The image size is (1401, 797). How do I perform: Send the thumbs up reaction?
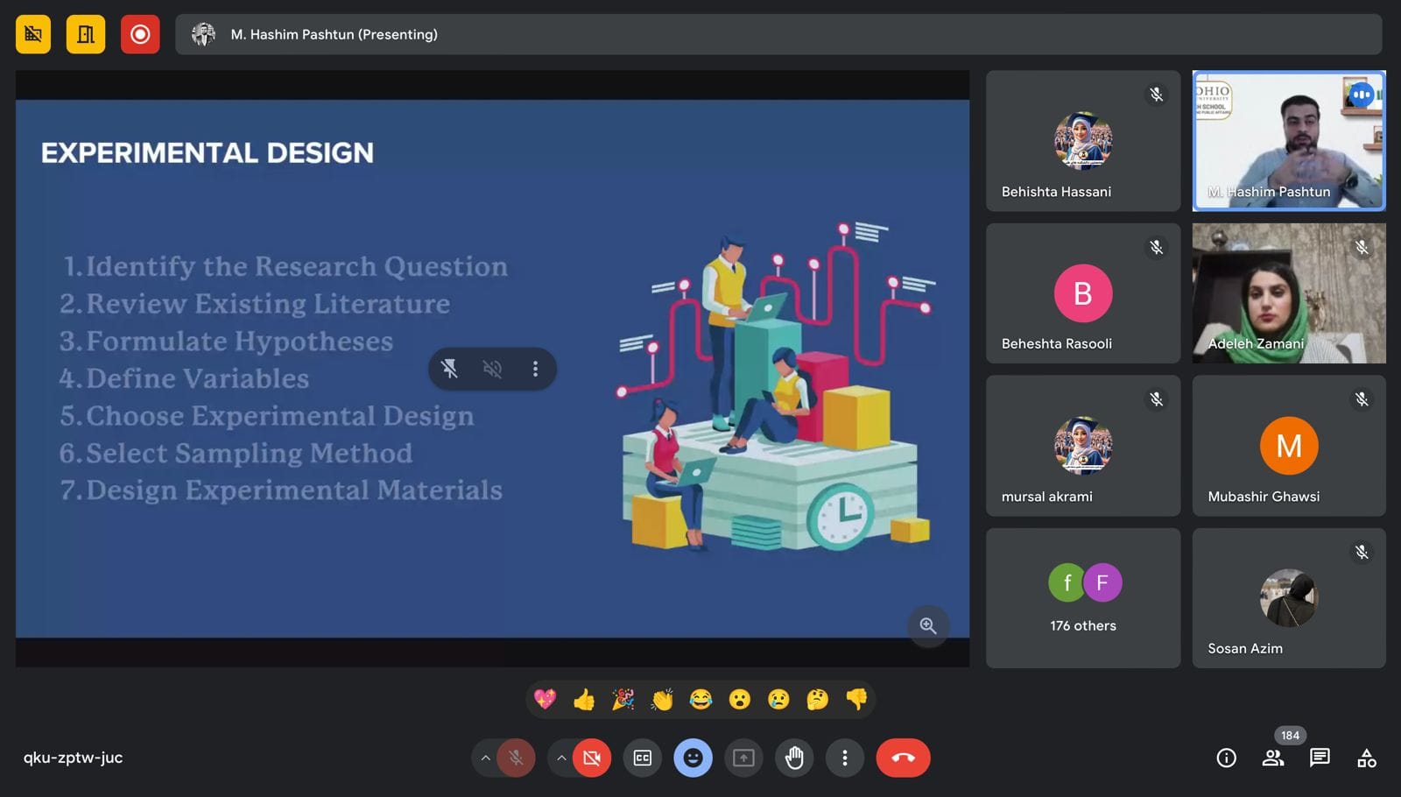coord(584,700)
